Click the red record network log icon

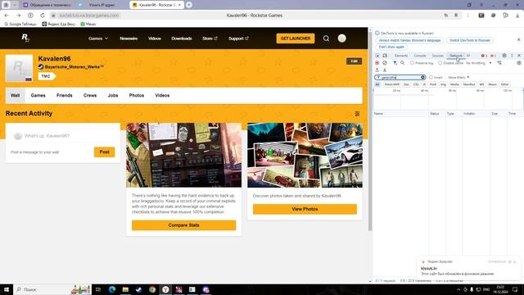tap(377, 63)
